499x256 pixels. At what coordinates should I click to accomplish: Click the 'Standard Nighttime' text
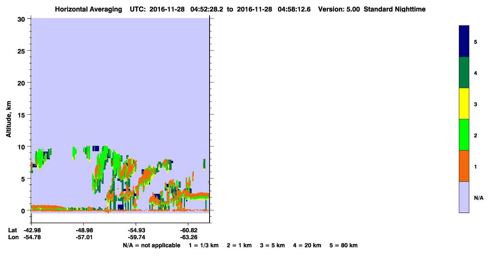click(394, 9)
